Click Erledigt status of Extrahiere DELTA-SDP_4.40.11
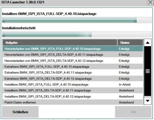The image size is (154, 120). [124, 73]
